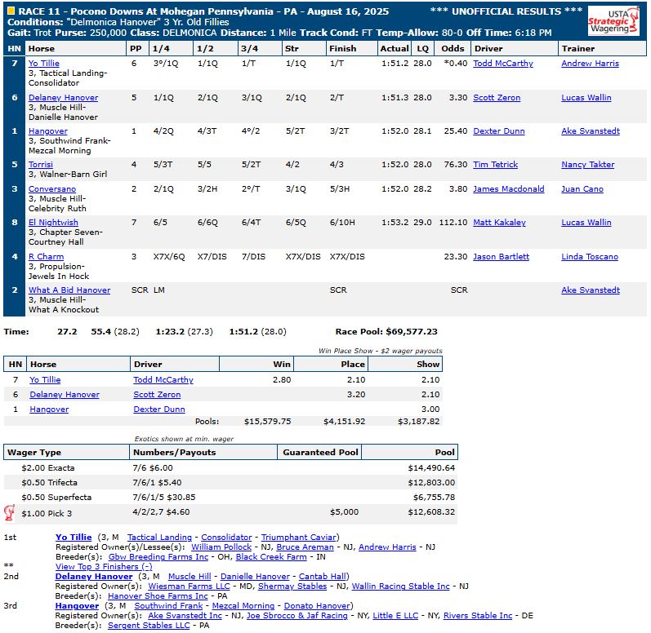The height and width of the screenshot is (633, 651).
Task: Click the yellow square beside Race 11
Action: tap(11, 11)
